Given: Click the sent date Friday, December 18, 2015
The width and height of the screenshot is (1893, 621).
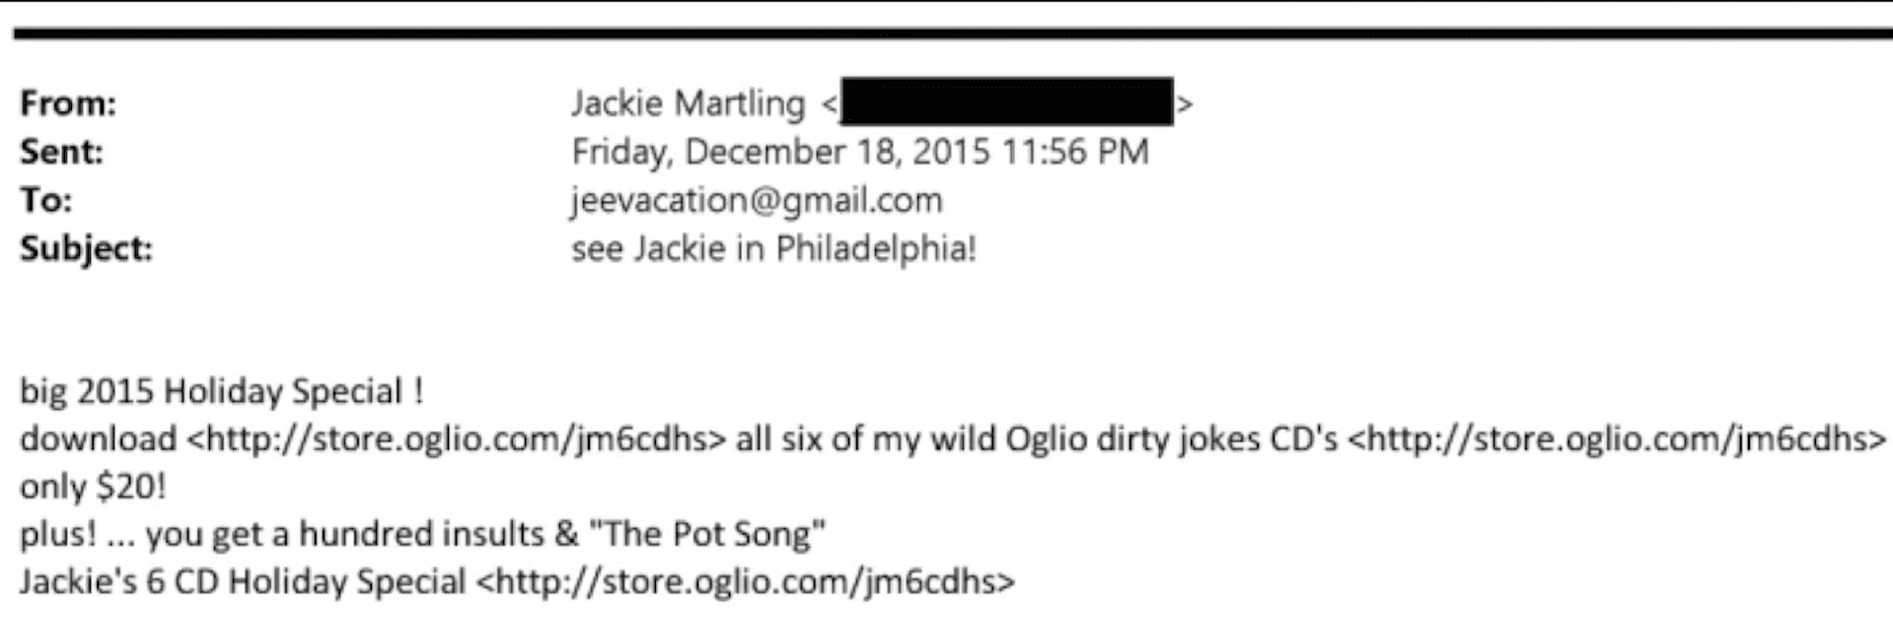Looking at the screenshot, I should coord(779,152).
